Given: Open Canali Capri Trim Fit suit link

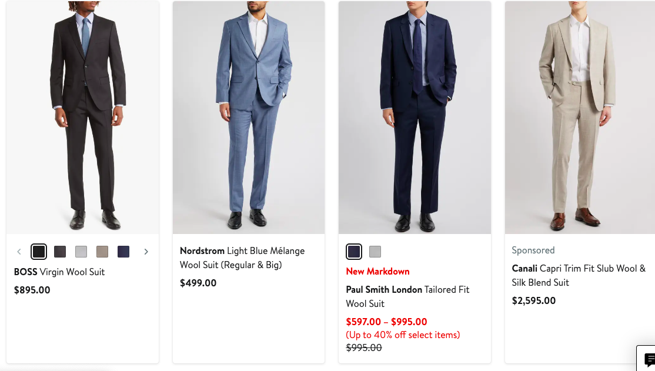Looking at the screenshot, I should click(578, 275).
